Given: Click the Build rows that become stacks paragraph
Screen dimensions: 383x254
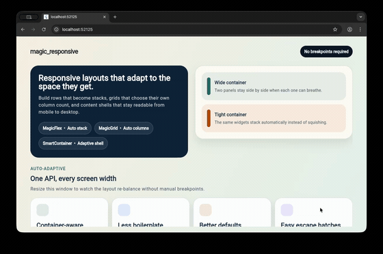Looking at the screenshot, I should 104,105.
